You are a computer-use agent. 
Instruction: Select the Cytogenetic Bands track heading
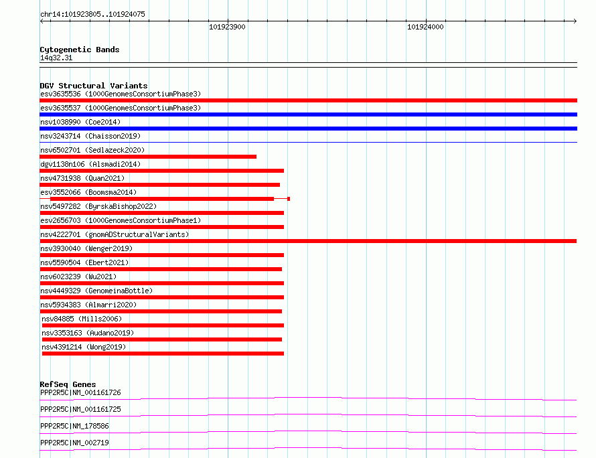[80, 50]
